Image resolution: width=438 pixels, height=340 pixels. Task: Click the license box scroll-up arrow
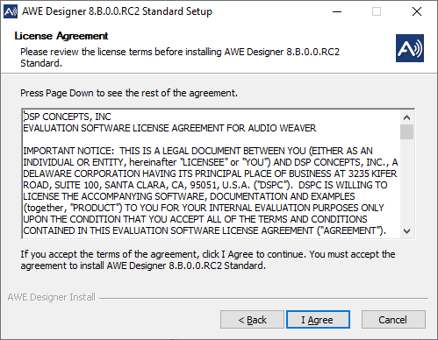(x=406, y=117)
